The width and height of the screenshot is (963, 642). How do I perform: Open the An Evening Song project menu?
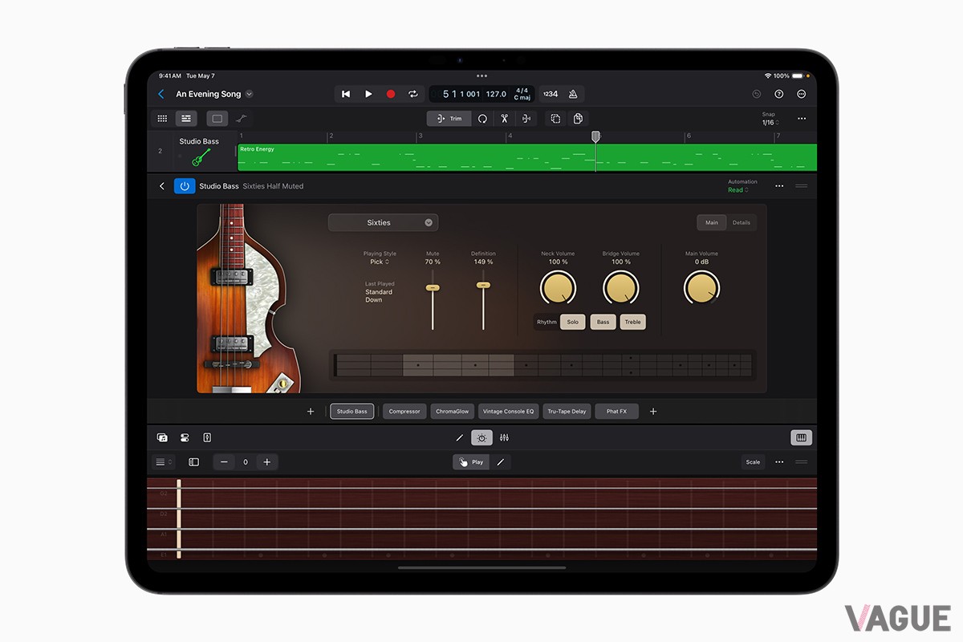[214, 94]
